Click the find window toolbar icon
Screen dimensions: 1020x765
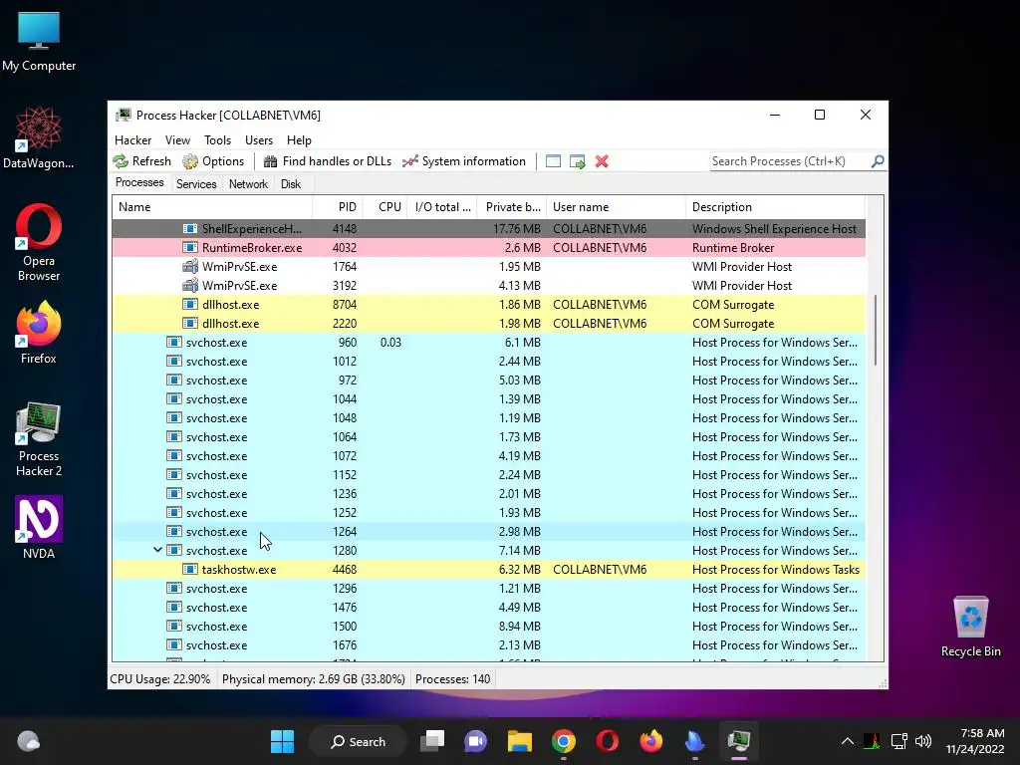tap(553, 161)
